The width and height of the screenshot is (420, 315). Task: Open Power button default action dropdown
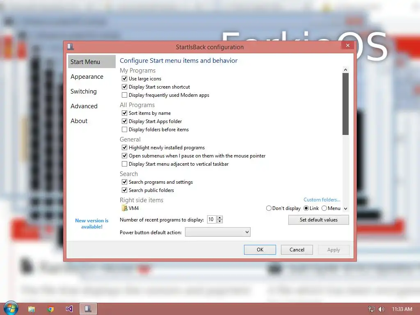tap(218, 232)
